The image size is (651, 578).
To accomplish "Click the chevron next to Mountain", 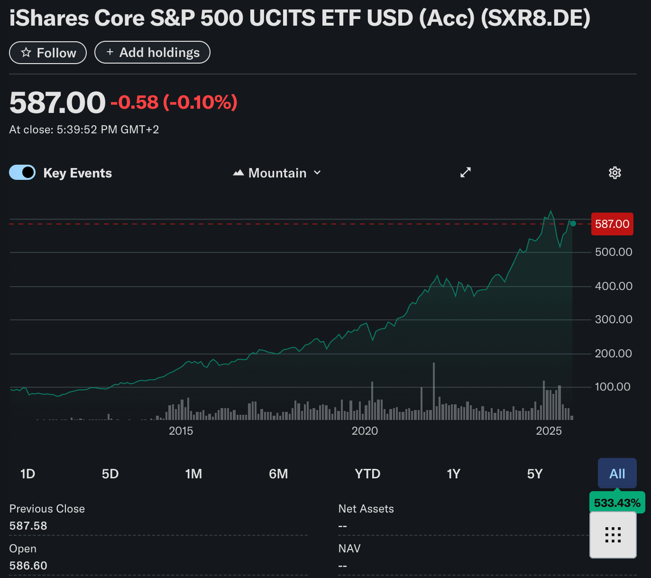I will [x=318, y=173].
